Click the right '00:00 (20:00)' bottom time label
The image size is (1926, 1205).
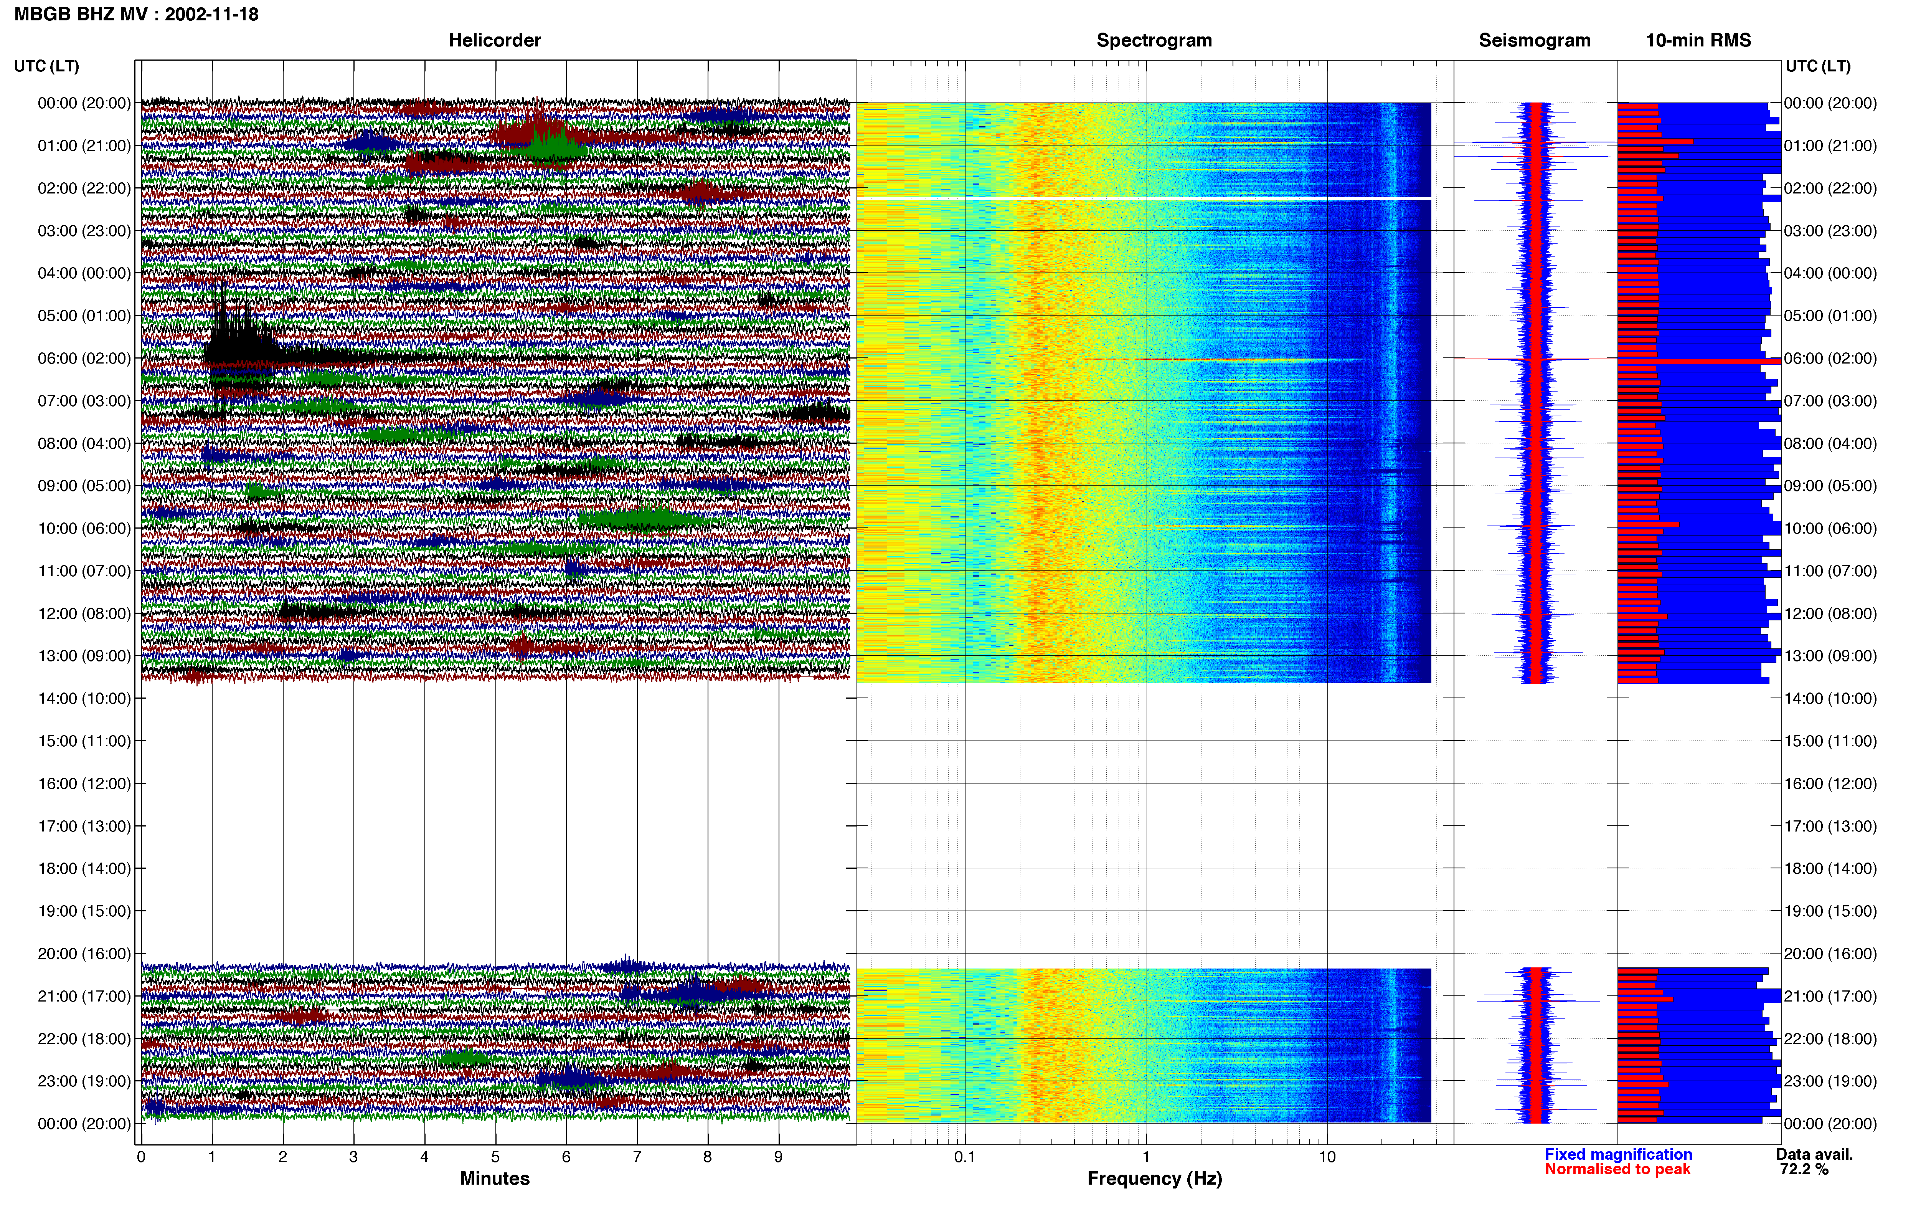1830,1124
